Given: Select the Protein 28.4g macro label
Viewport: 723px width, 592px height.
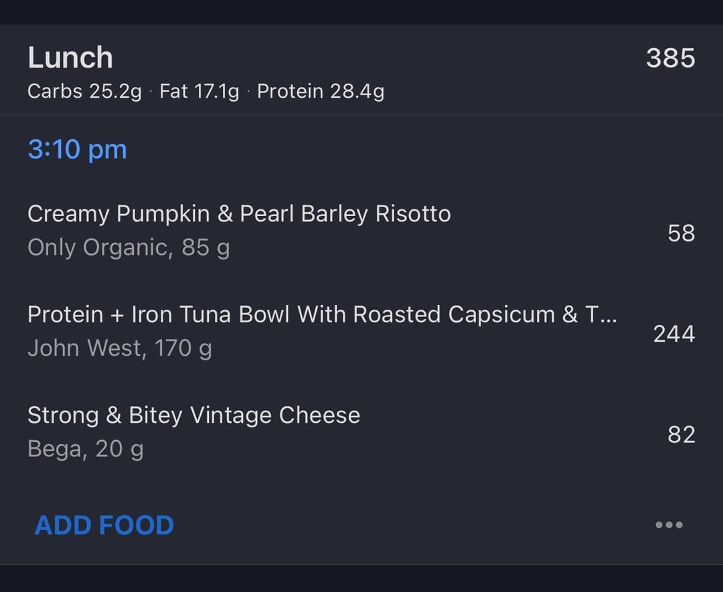Looking at the screenshot, I should (321, 91).
